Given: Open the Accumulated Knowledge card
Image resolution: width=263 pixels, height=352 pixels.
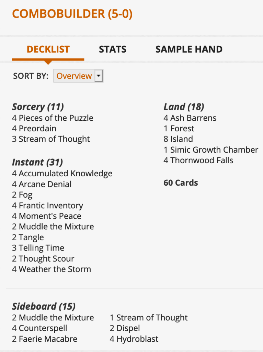Looking at the screenshot, I should click(x=65, y=174).
